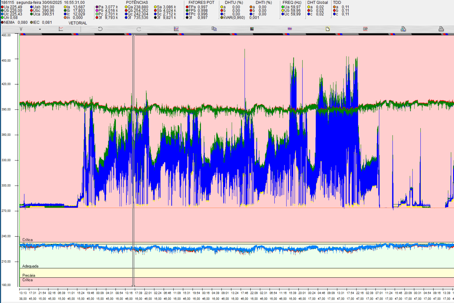Click the printer icon
The height and width of the screenshot is (303, 454).
pyautogui.click(x=441, y=29)
